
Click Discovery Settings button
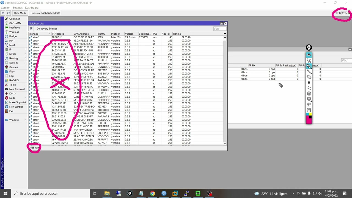pyautogui.click(x=47, y=29)
